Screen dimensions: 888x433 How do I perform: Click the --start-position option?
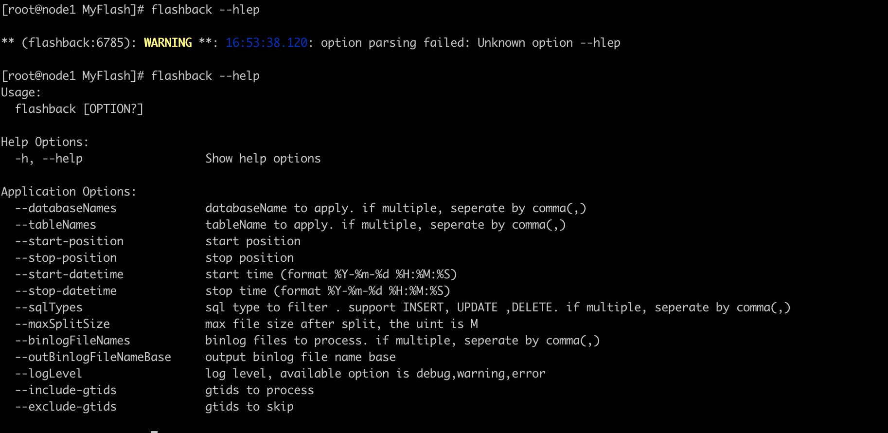click(69, 241)
